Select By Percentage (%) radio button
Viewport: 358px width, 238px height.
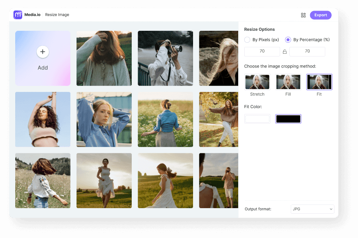(288, 40)
